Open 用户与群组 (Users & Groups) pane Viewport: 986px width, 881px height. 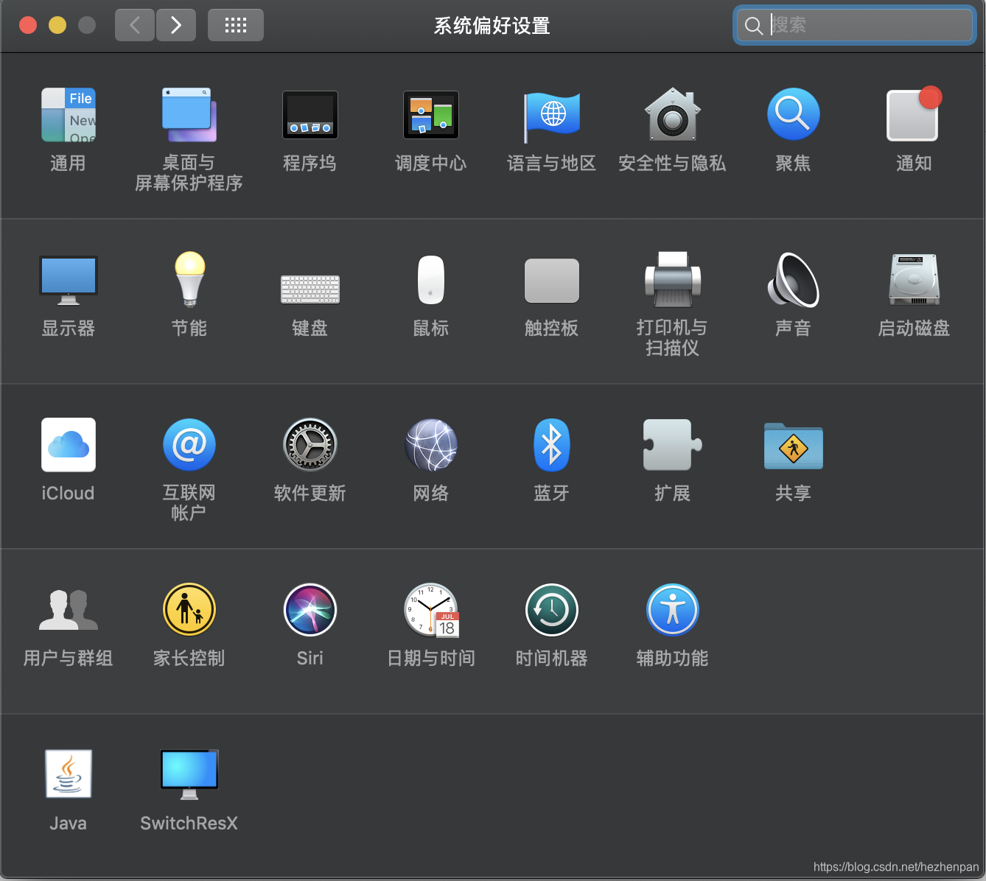point(69,610)
